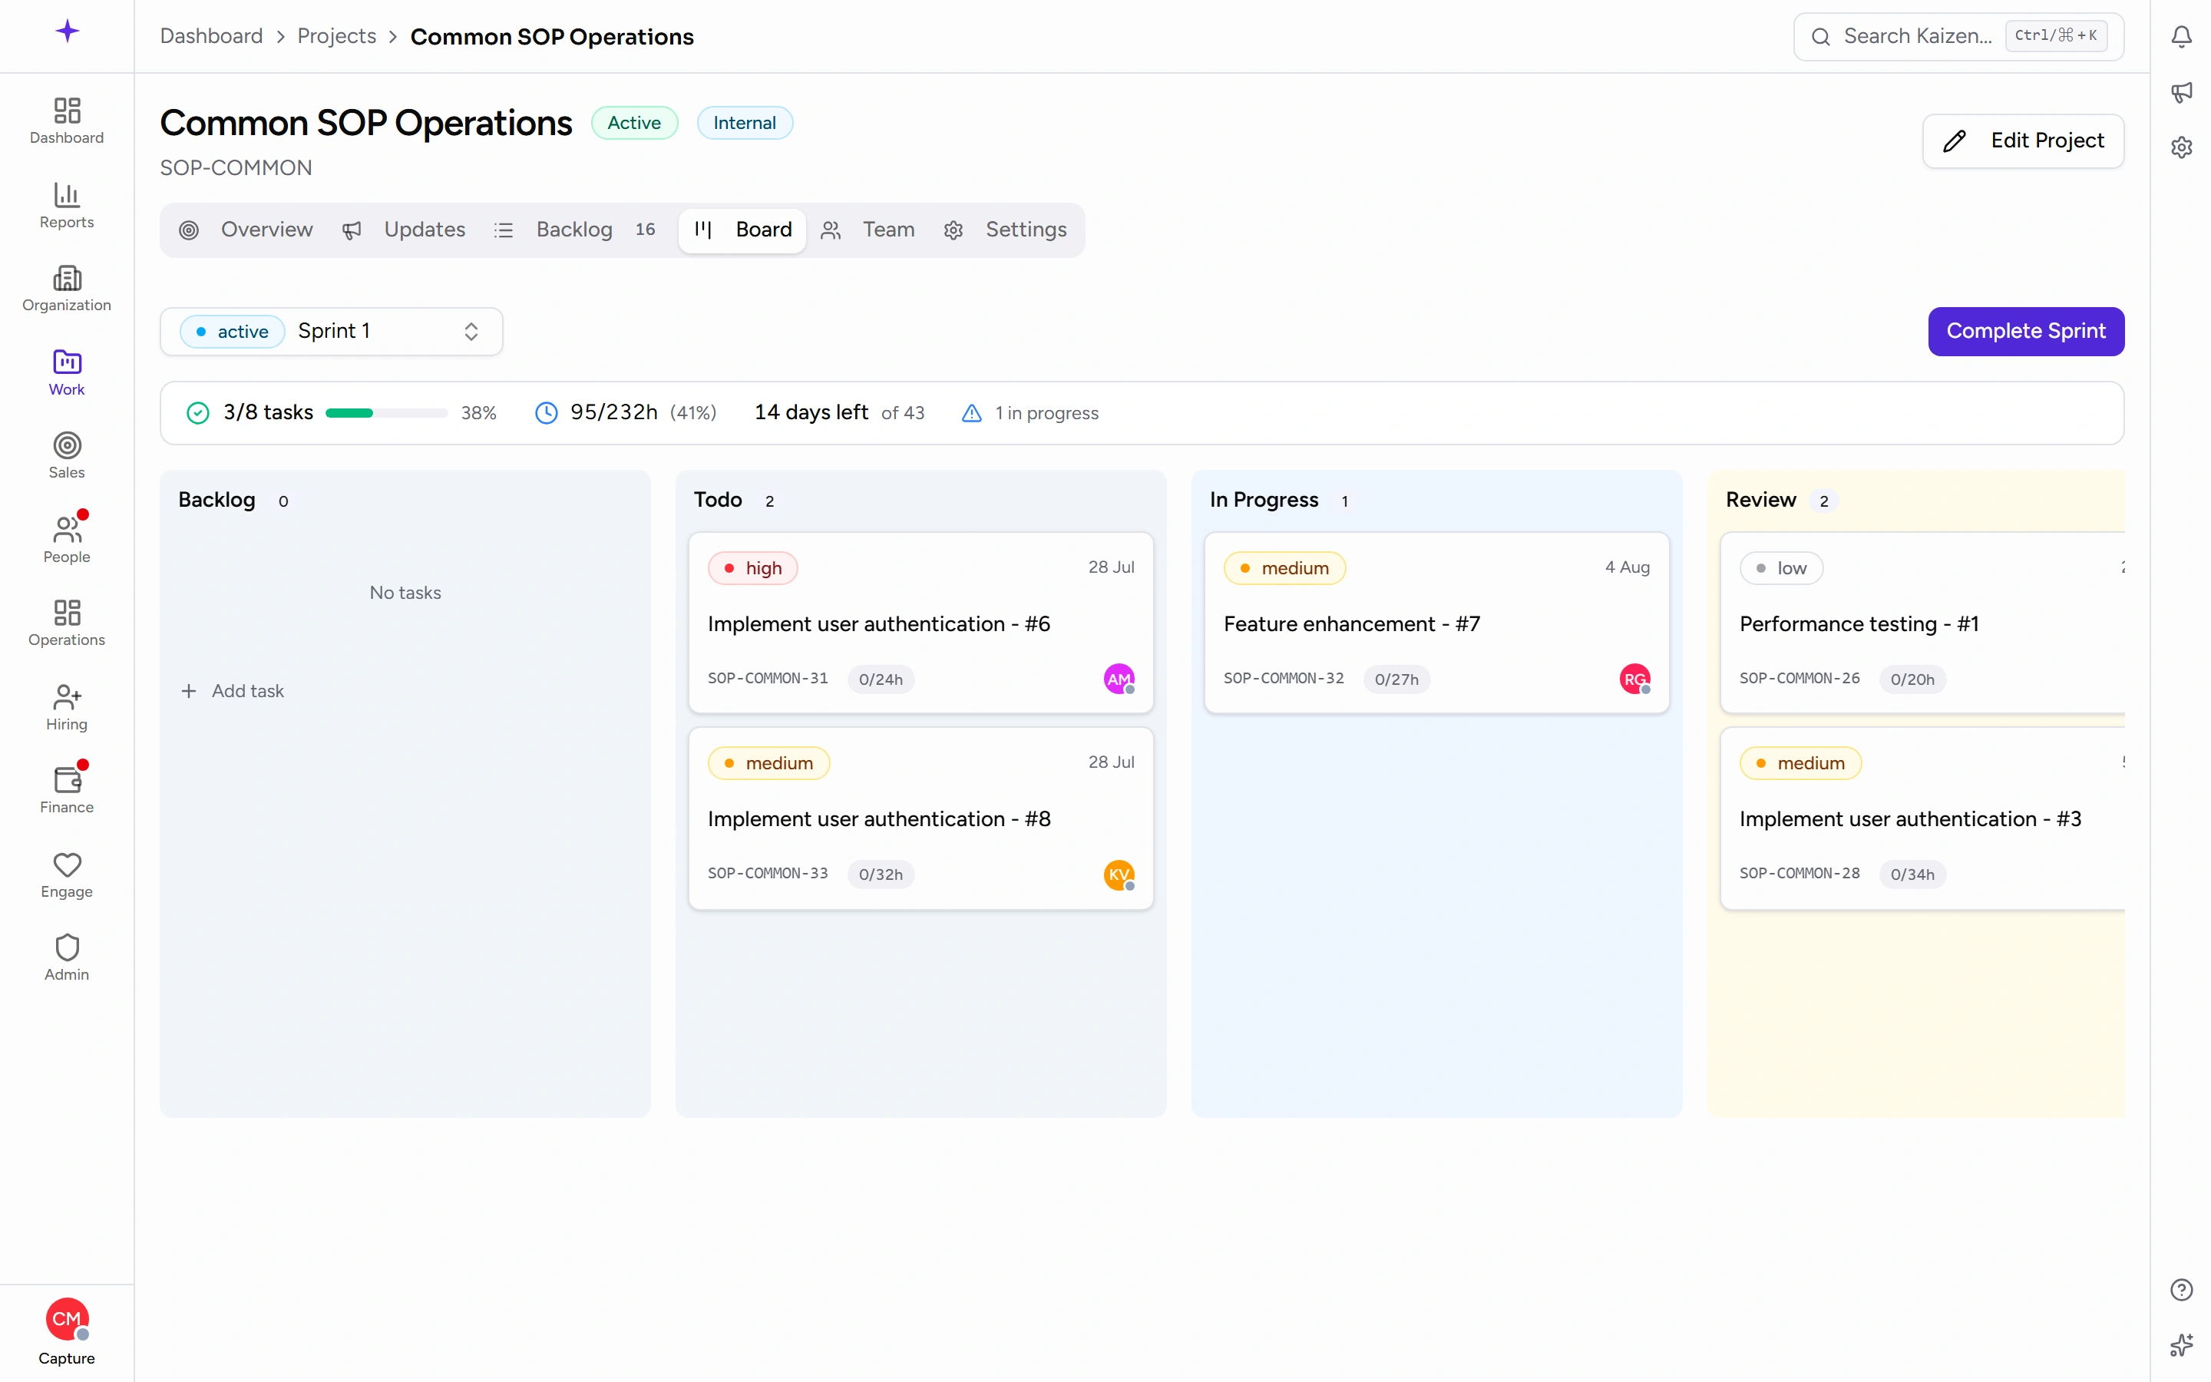Open Implement user authentication #6 card
Screen dimensions: 2211x1382
pyautogui.click(x=920, y=623)
